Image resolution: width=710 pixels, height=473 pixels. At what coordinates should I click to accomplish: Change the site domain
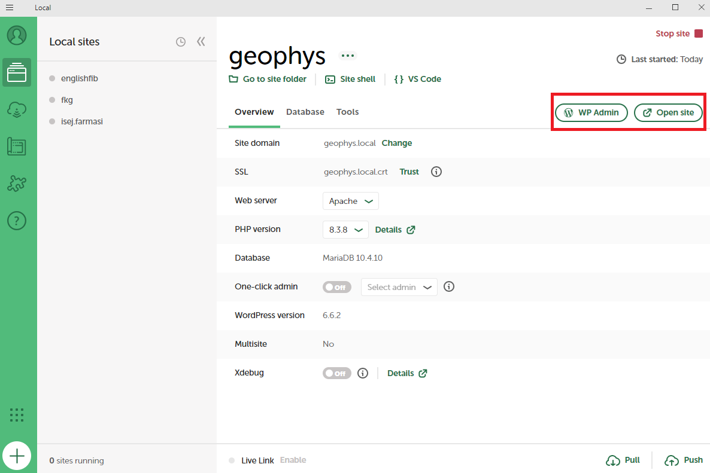397,143
